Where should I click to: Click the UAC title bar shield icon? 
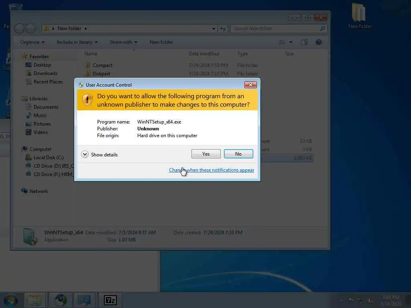[x=81, y=85]
